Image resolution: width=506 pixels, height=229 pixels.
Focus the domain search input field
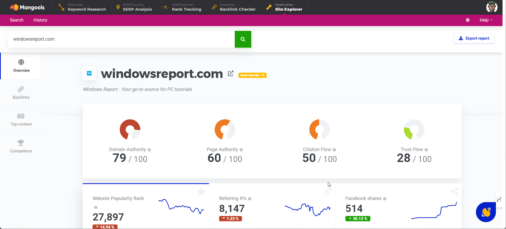(x=122, y=39)
